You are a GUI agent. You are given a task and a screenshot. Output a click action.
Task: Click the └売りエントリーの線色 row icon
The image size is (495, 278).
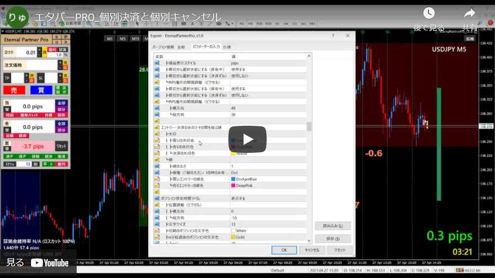pyautogui.click(x=157, y=186)
